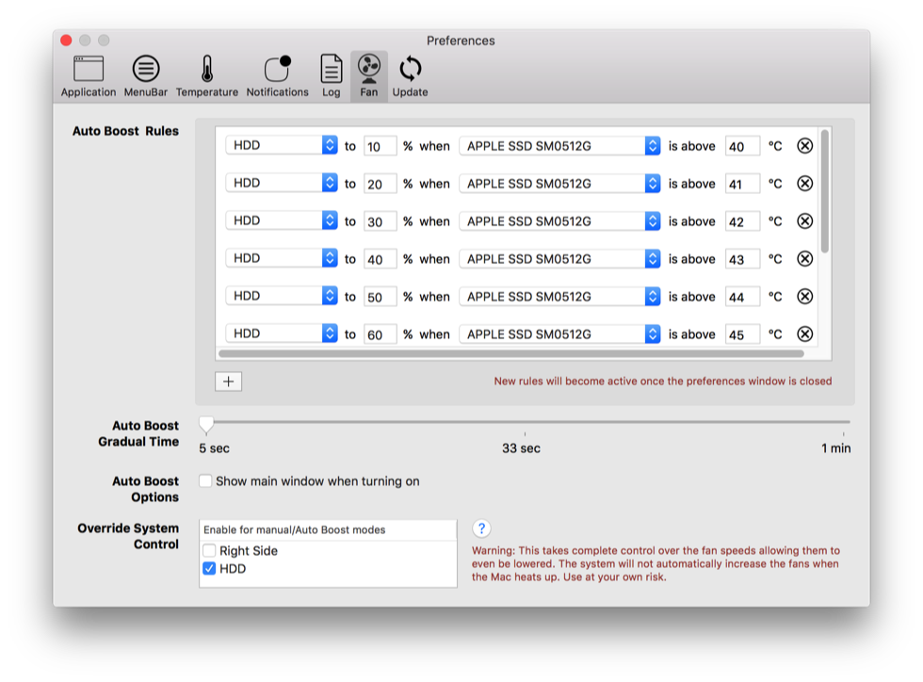The width and height of the screenshot is (923, 682).
Task: Click the percent field showing 50
Action: [380, 297]
